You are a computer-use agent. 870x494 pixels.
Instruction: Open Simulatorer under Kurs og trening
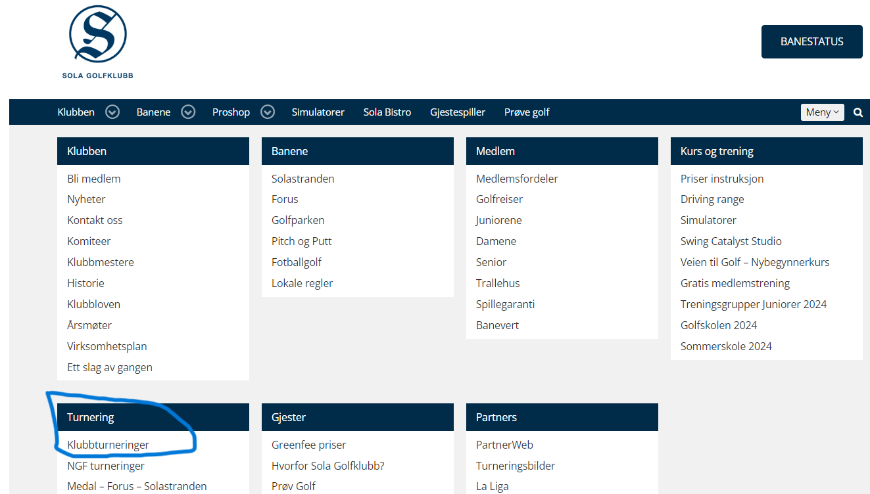tap(708, 220)
